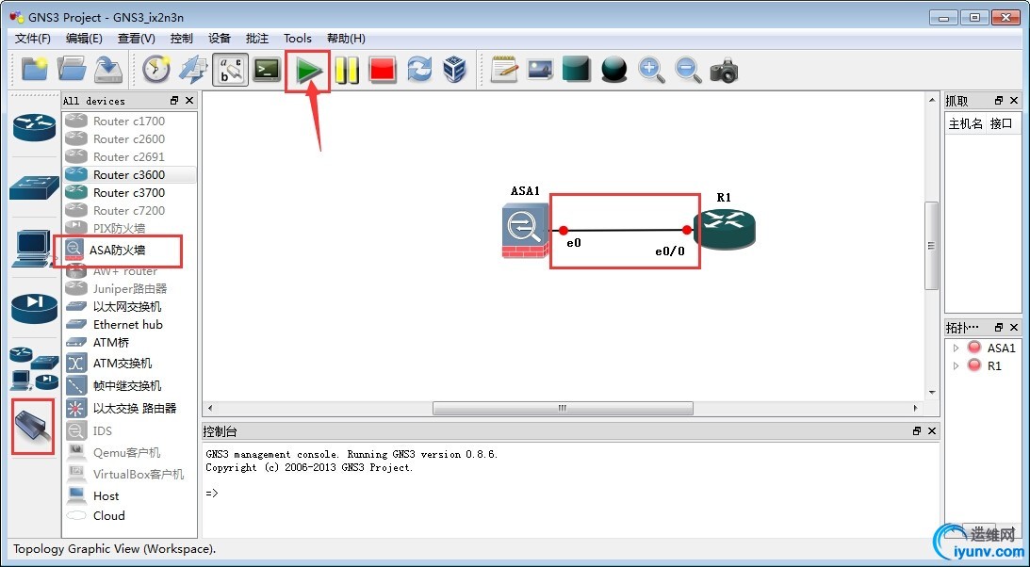Select the switches category in sidebar

coord(34,187)
